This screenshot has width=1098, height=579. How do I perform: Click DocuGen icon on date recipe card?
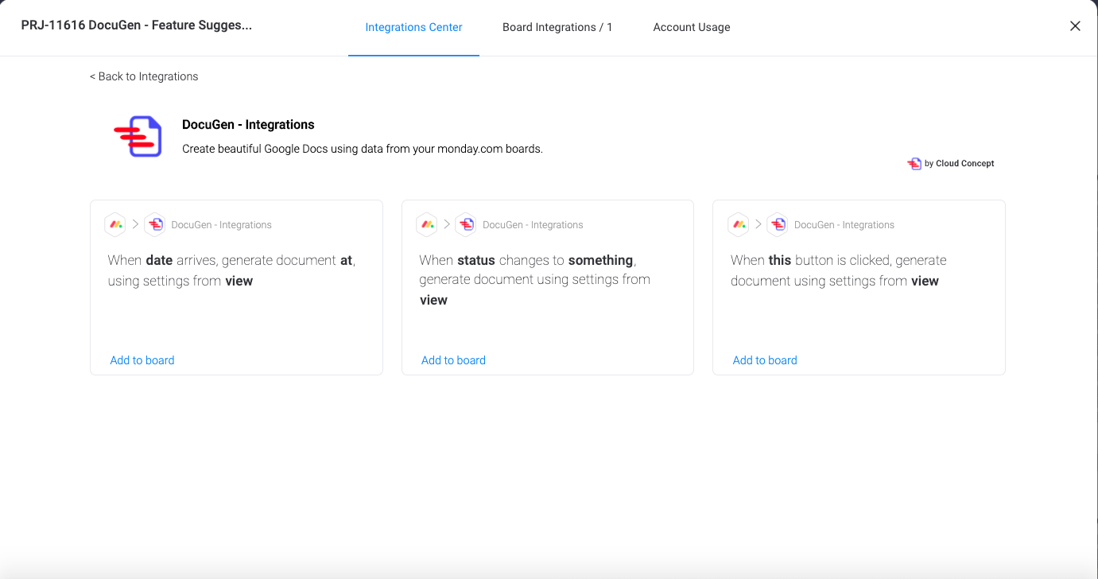tap(154, 224)
